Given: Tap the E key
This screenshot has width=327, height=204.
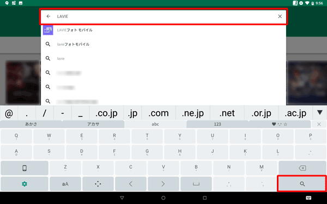Looking at the screenshot, I should (82, 137).
